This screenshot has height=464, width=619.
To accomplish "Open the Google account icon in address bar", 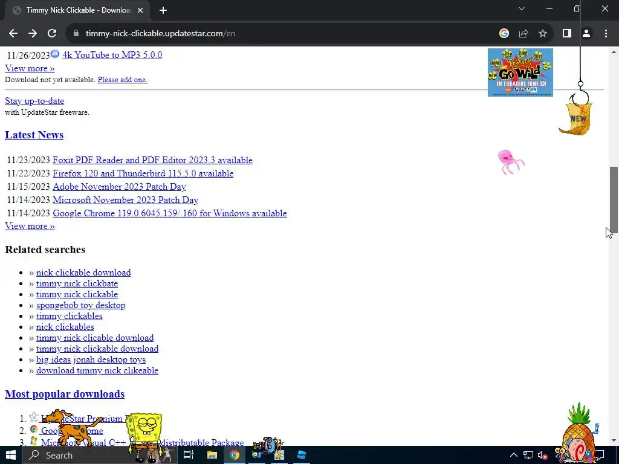I will click(x=504, y=34).
